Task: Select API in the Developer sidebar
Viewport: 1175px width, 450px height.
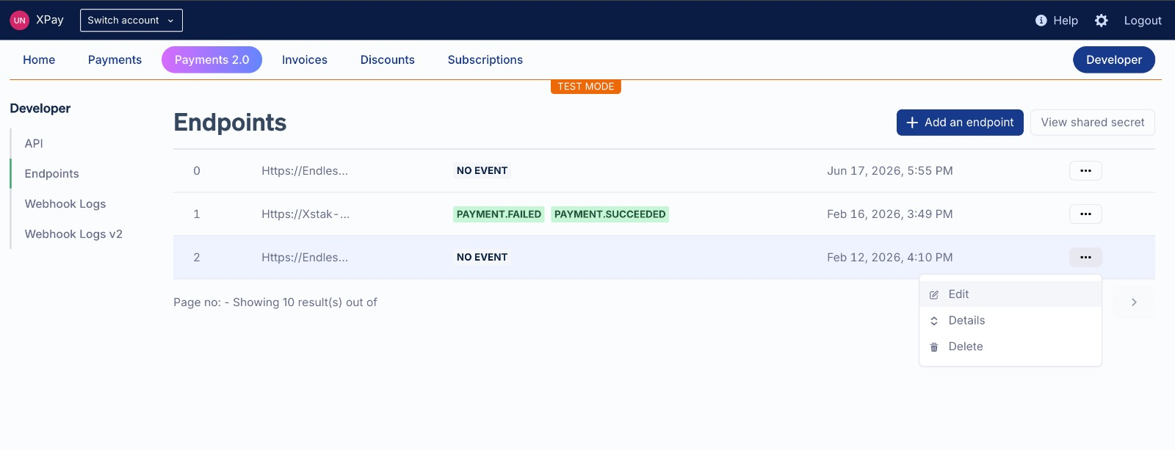Action: (34, 144)
